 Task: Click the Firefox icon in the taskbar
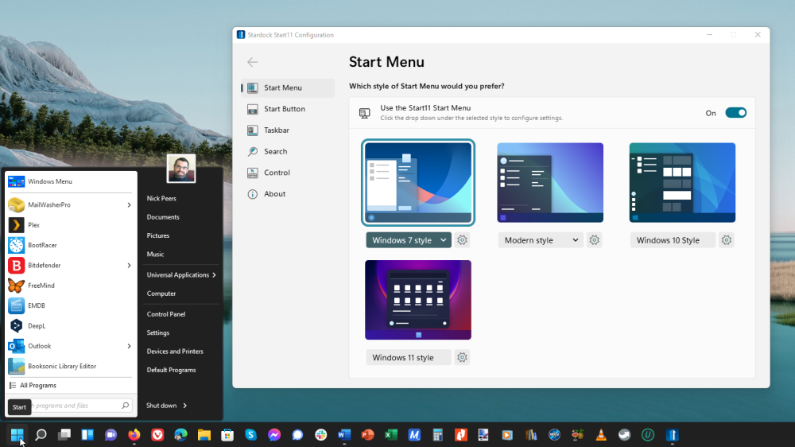[134, 435]
